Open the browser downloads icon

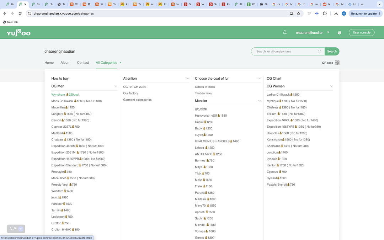336,14
